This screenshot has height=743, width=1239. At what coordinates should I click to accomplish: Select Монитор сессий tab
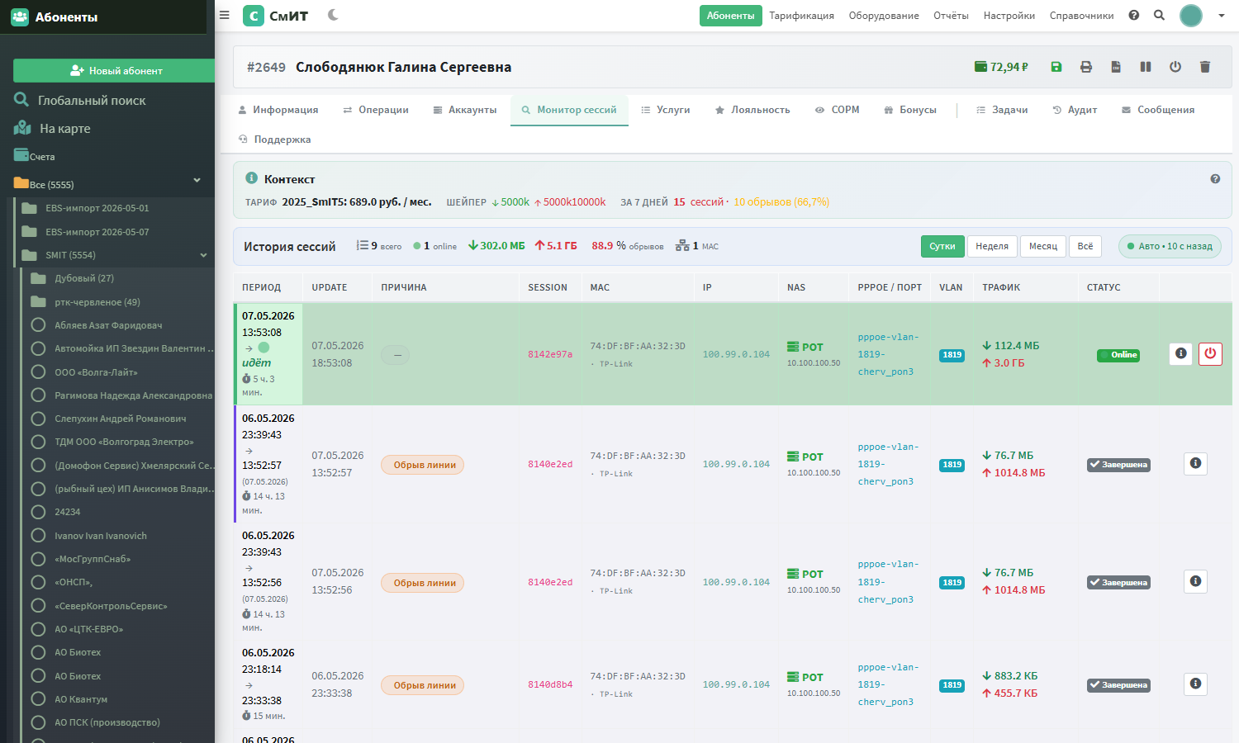(569, 110)
